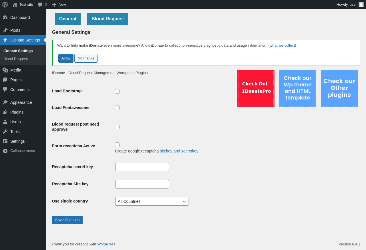
Task: Click the Save Changes button
Action: [x=67, y=220]
